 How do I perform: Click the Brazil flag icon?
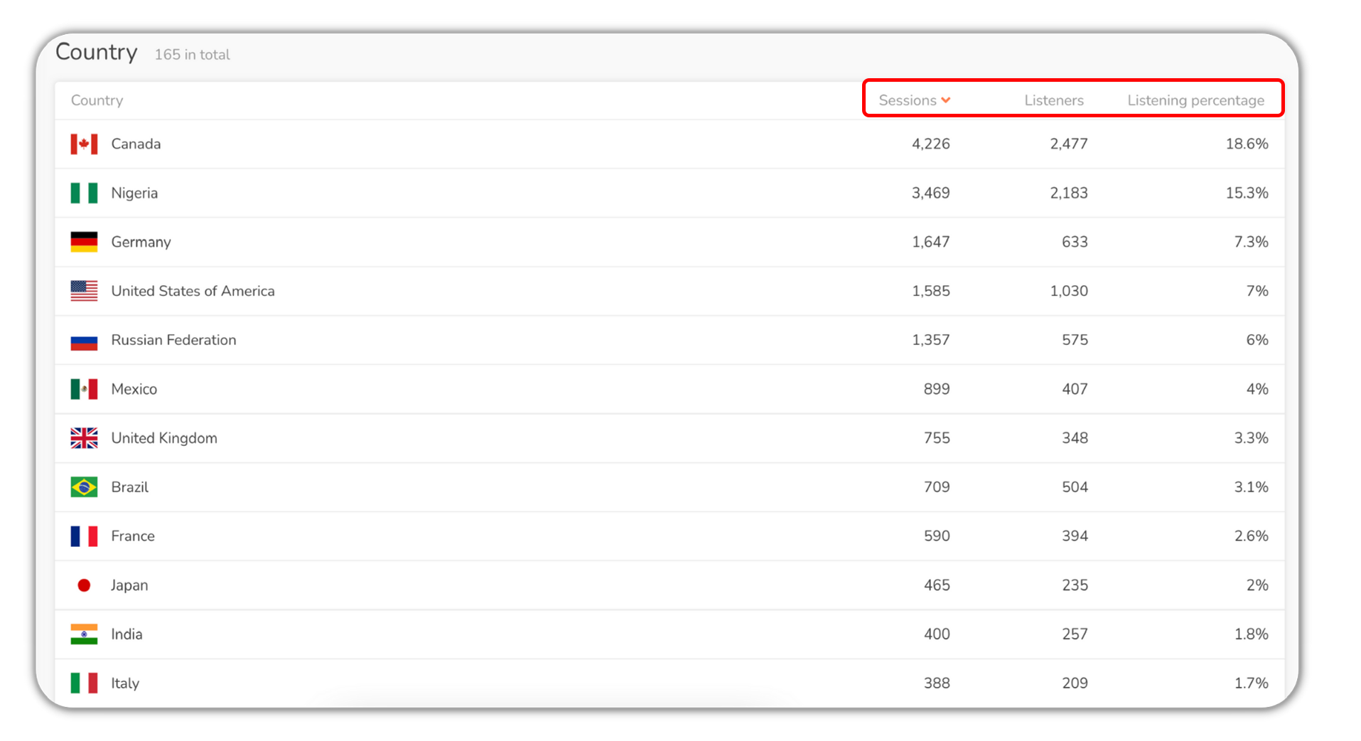pyautogui.click(x=84, y=487)
